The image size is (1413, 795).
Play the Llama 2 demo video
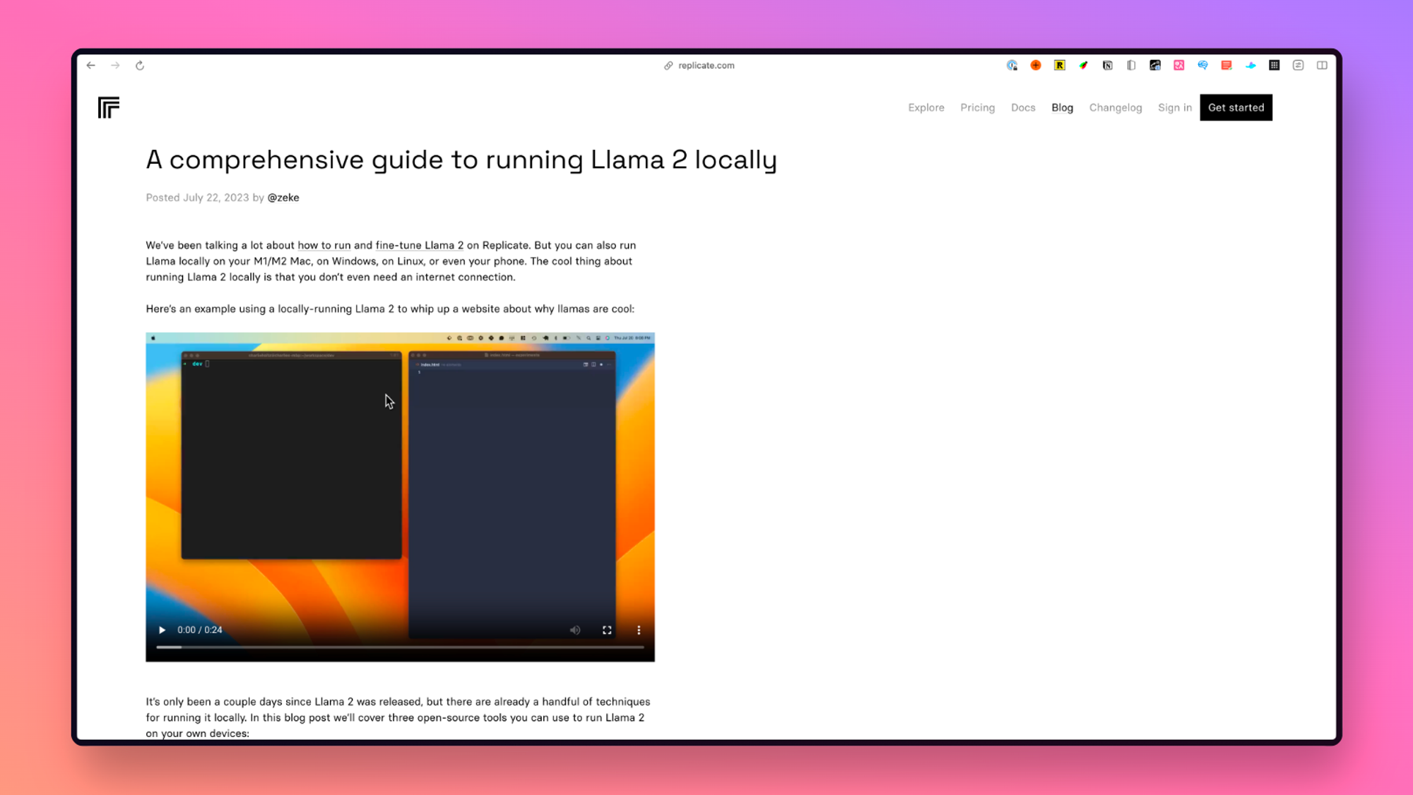(x=162, y=630)
